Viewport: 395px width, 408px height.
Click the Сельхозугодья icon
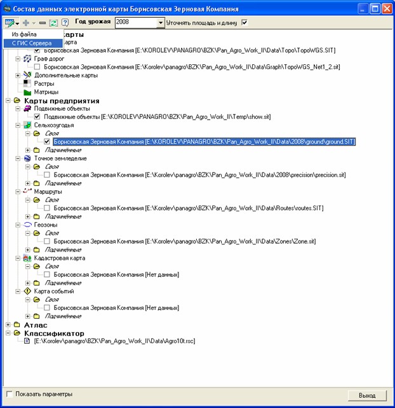(x=27, y=125)
